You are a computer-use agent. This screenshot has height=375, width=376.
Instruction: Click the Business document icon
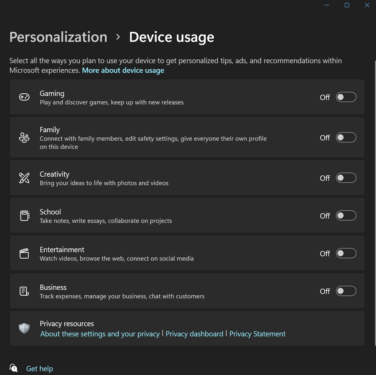(x=24, y=291)
